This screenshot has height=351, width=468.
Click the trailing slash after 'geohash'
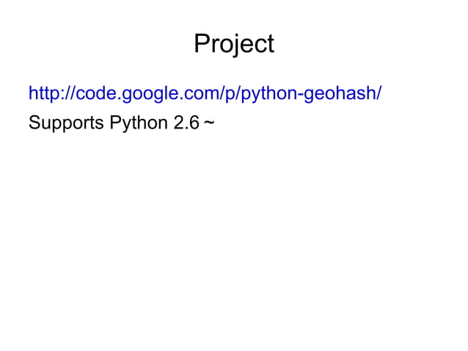(x=379, y=93)
